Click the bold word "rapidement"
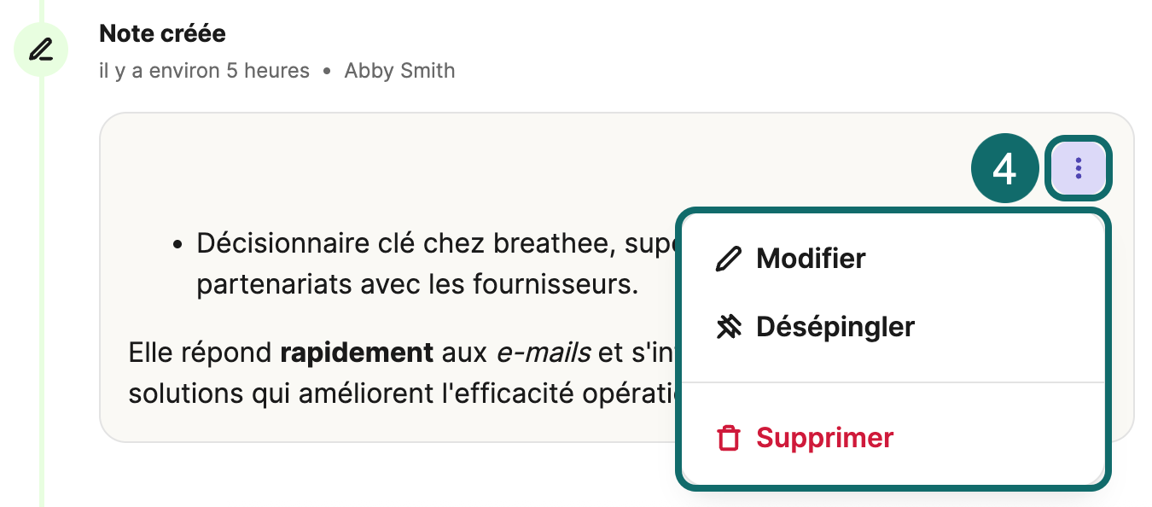Screen dimensions: 1152x507 357,353
